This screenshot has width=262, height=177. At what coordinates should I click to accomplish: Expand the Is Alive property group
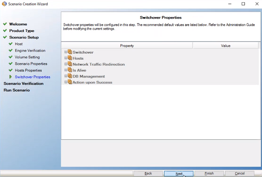[x=66, y=70]
